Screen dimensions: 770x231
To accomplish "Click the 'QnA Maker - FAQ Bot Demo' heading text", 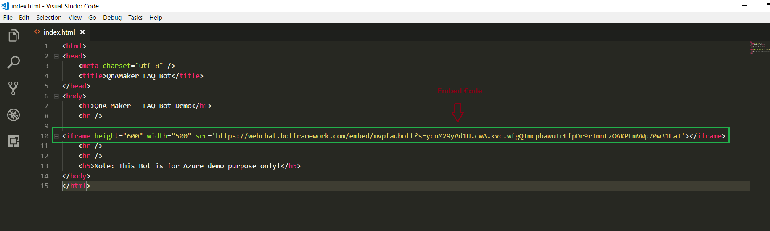I will 143,106.
